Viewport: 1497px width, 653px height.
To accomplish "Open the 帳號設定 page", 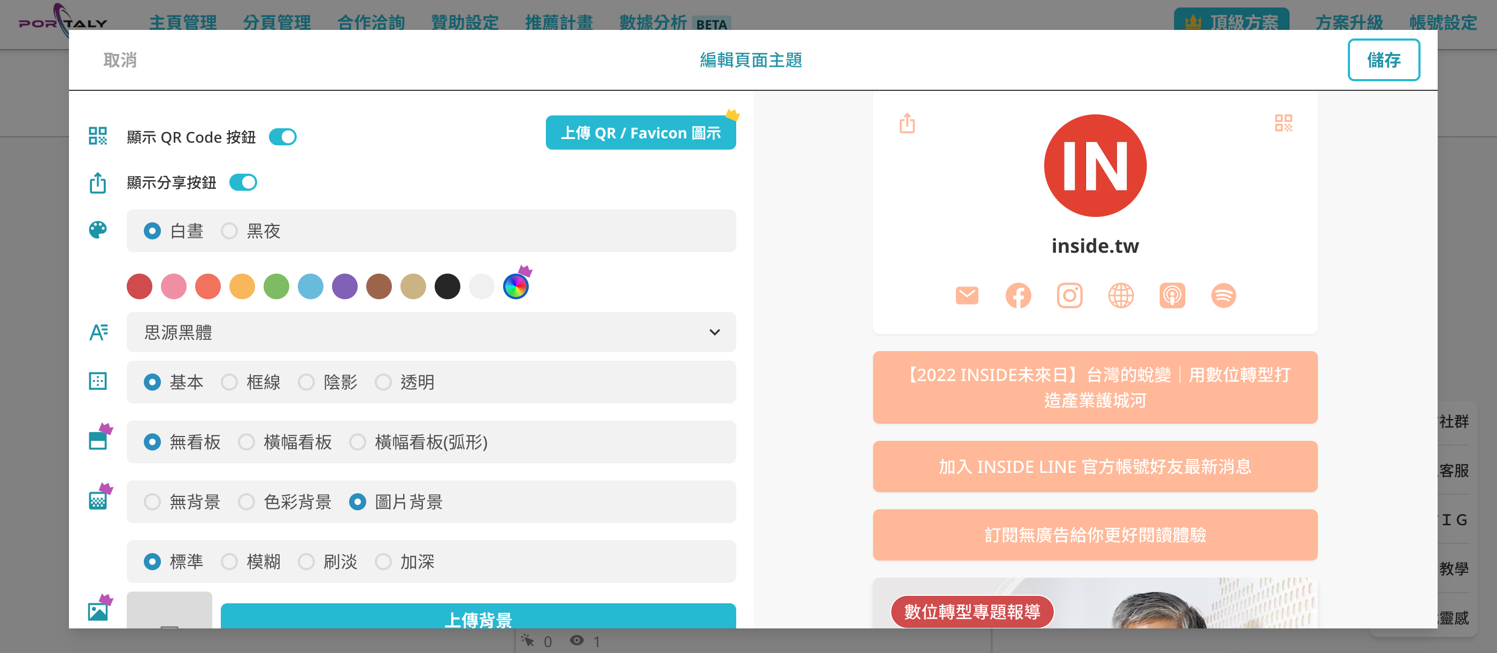I will point(1443,22).
